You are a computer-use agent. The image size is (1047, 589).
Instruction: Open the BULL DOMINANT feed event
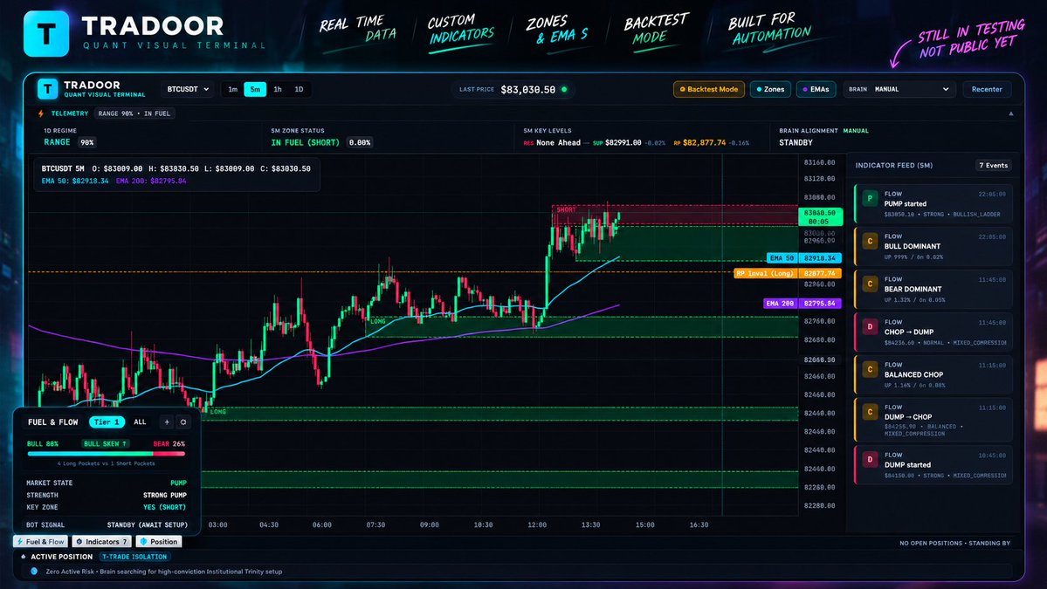[x=933, y=246]
